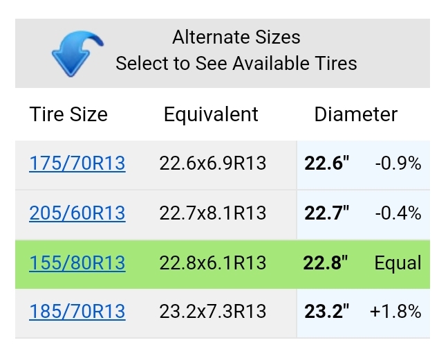Click the Tire Size column header
The width and height of the screenshot is (448, 356).
[x=68, y=114]
